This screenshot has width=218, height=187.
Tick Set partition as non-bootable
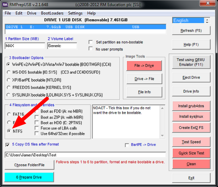90,42
